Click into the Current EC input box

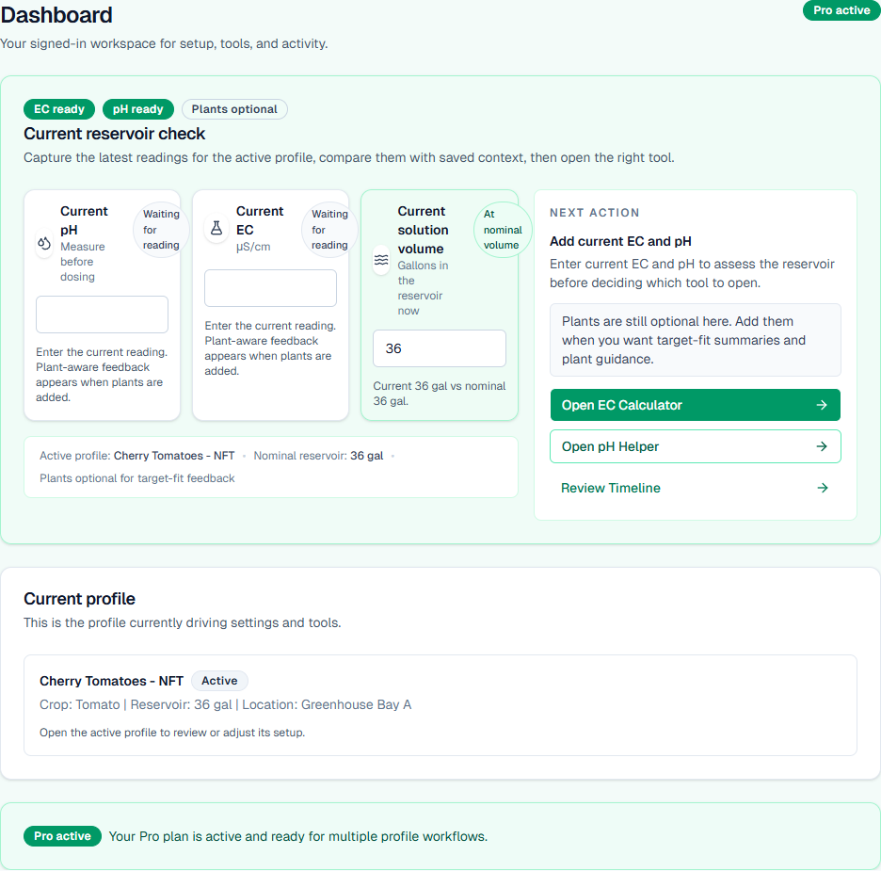tap(270, 288)
